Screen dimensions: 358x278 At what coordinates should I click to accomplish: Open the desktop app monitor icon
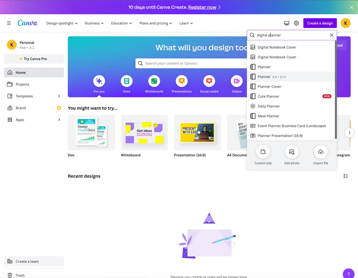coord(287,23)
